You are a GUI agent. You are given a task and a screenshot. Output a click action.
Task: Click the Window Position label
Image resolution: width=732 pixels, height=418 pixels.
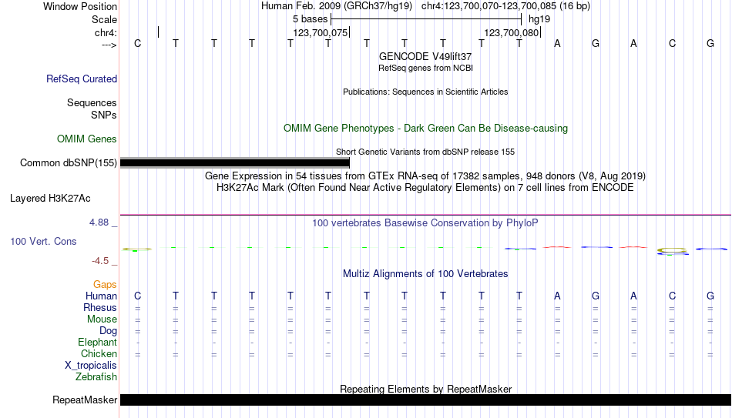[80, 6]
